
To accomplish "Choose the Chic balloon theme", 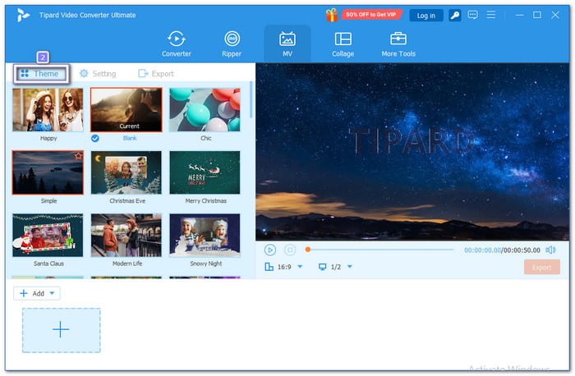I will point(205,110).
